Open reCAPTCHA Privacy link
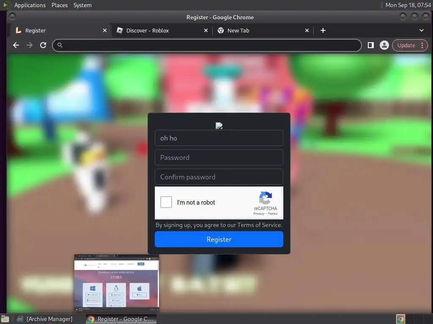Screen dimensions: 433x324 coord(259,214)
